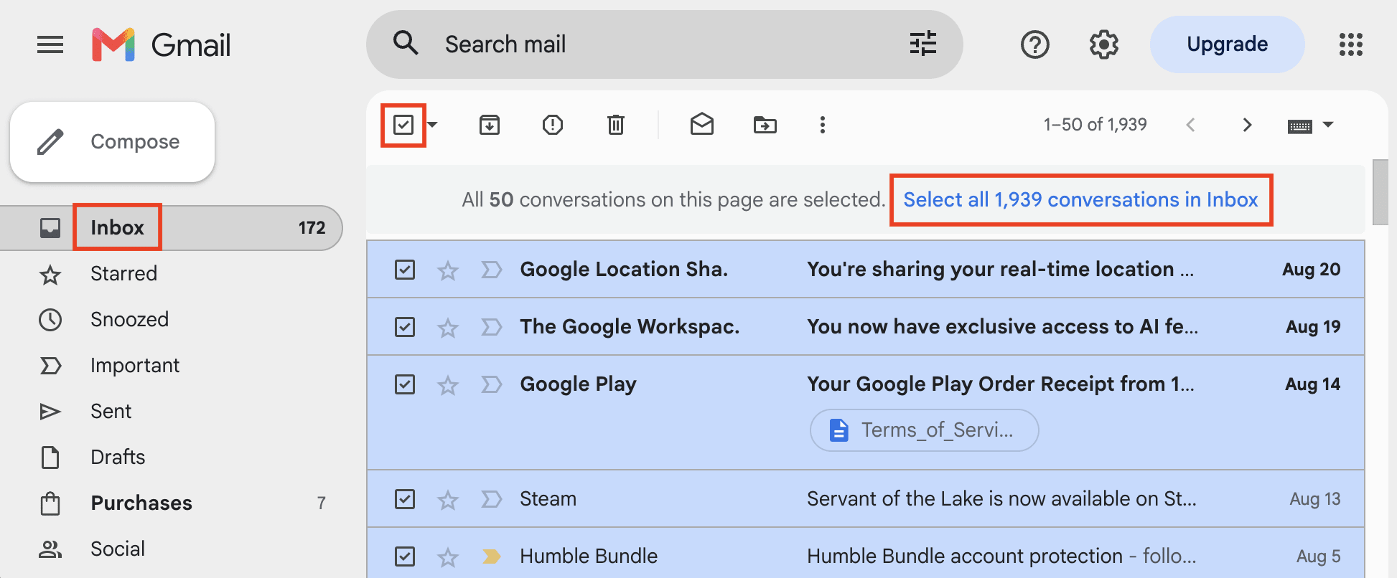Mark the Google Play email as important

point(492,384)
